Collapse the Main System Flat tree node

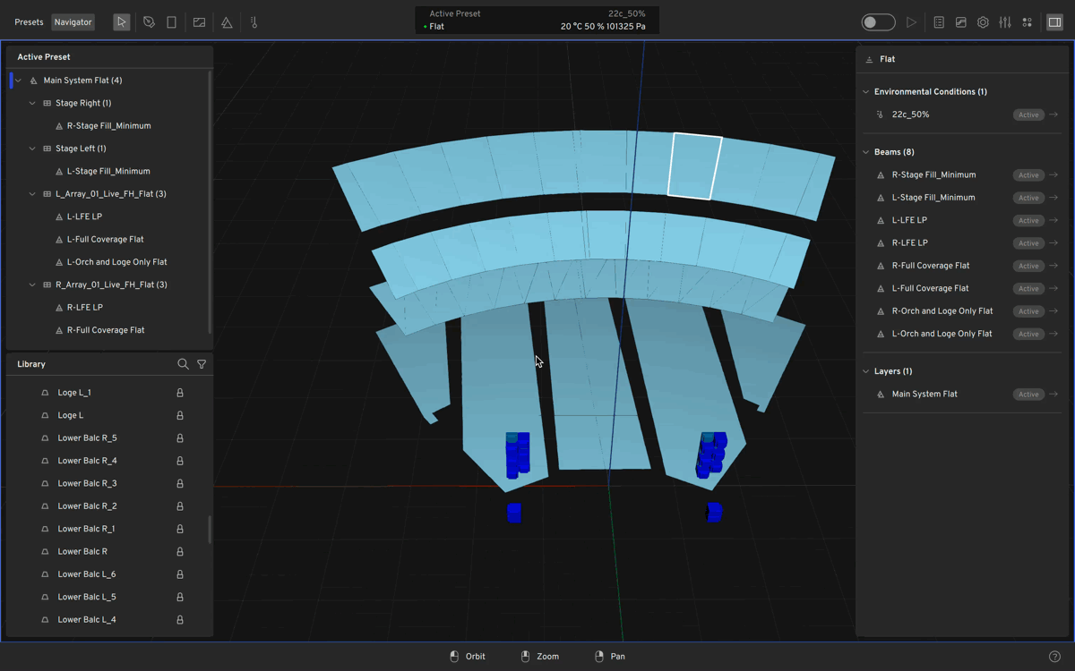point(19,81)
